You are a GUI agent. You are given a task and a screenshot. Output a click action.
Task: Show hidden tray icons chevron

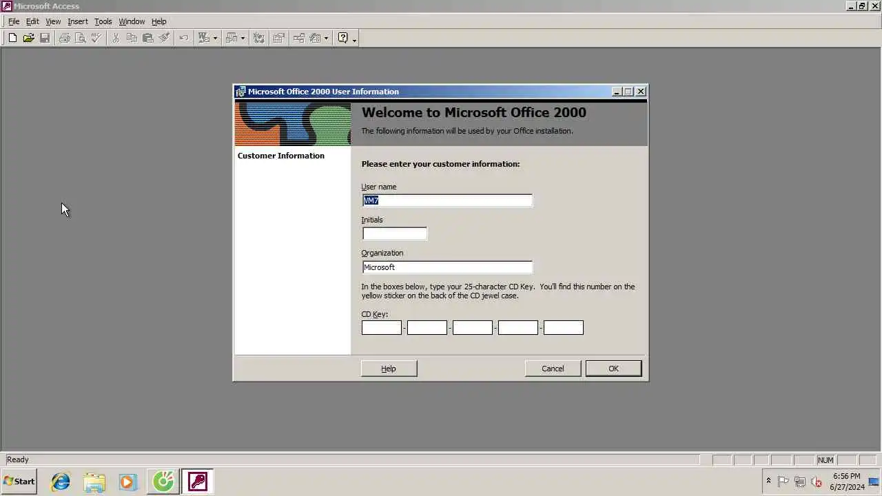[x=768, y=481]
